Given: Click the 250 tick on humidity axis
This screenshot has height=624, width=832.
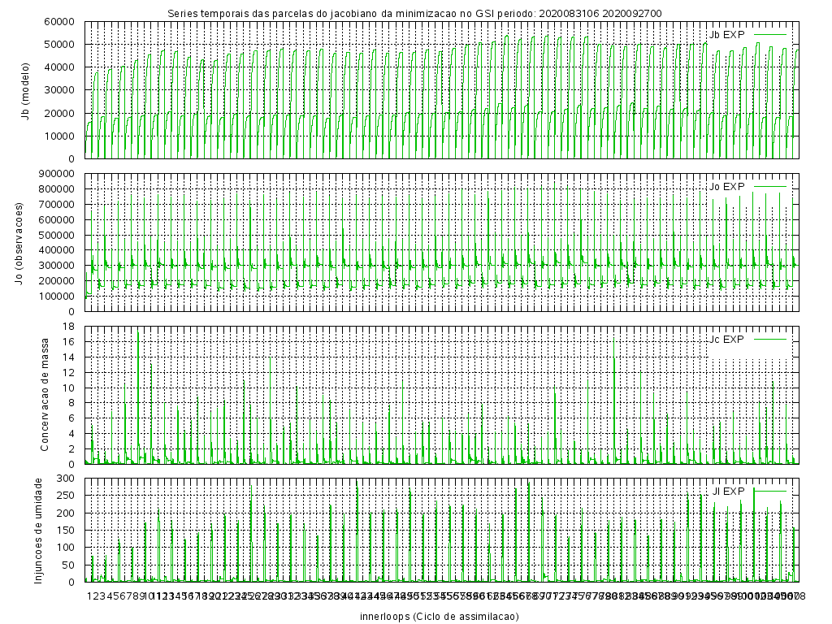Looking at the screenshot, I should point(68,495).
